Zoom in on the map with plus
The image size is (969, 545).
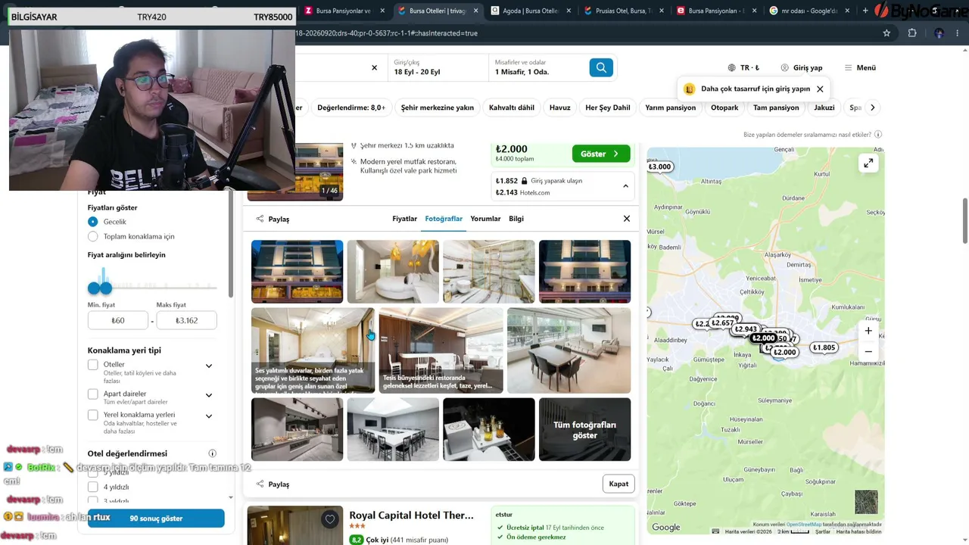(868, 331)
